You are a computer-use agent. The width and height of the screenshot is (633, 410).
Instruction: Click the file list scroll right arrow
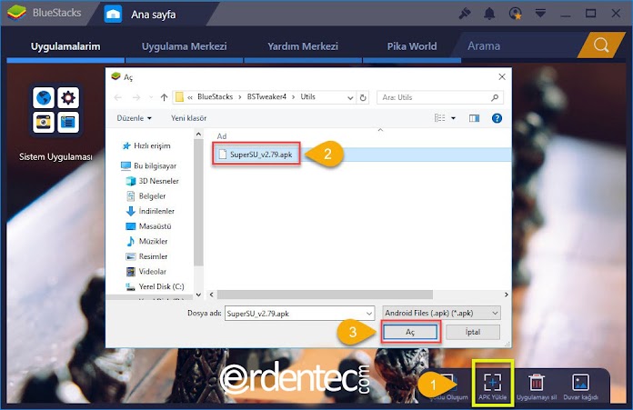click(x=507, y=295)
